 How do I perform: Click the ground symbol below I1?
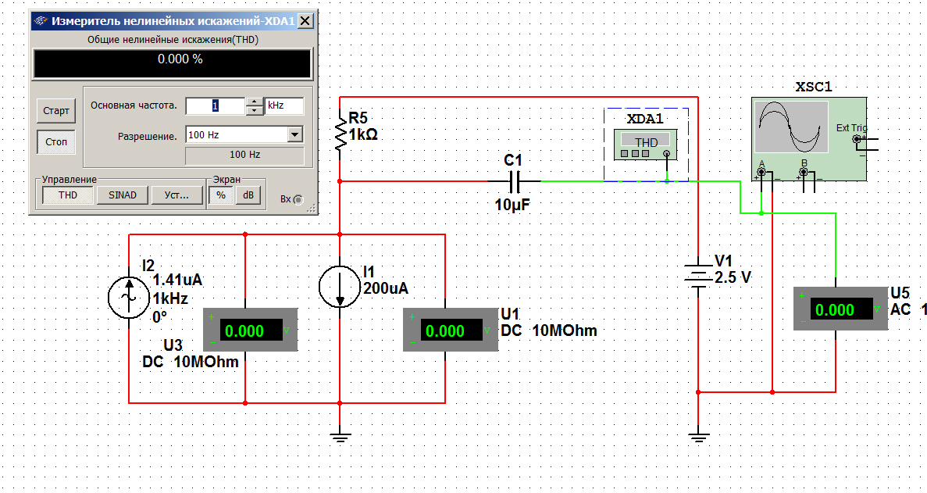pyautogui.click(x=340, y=438)
